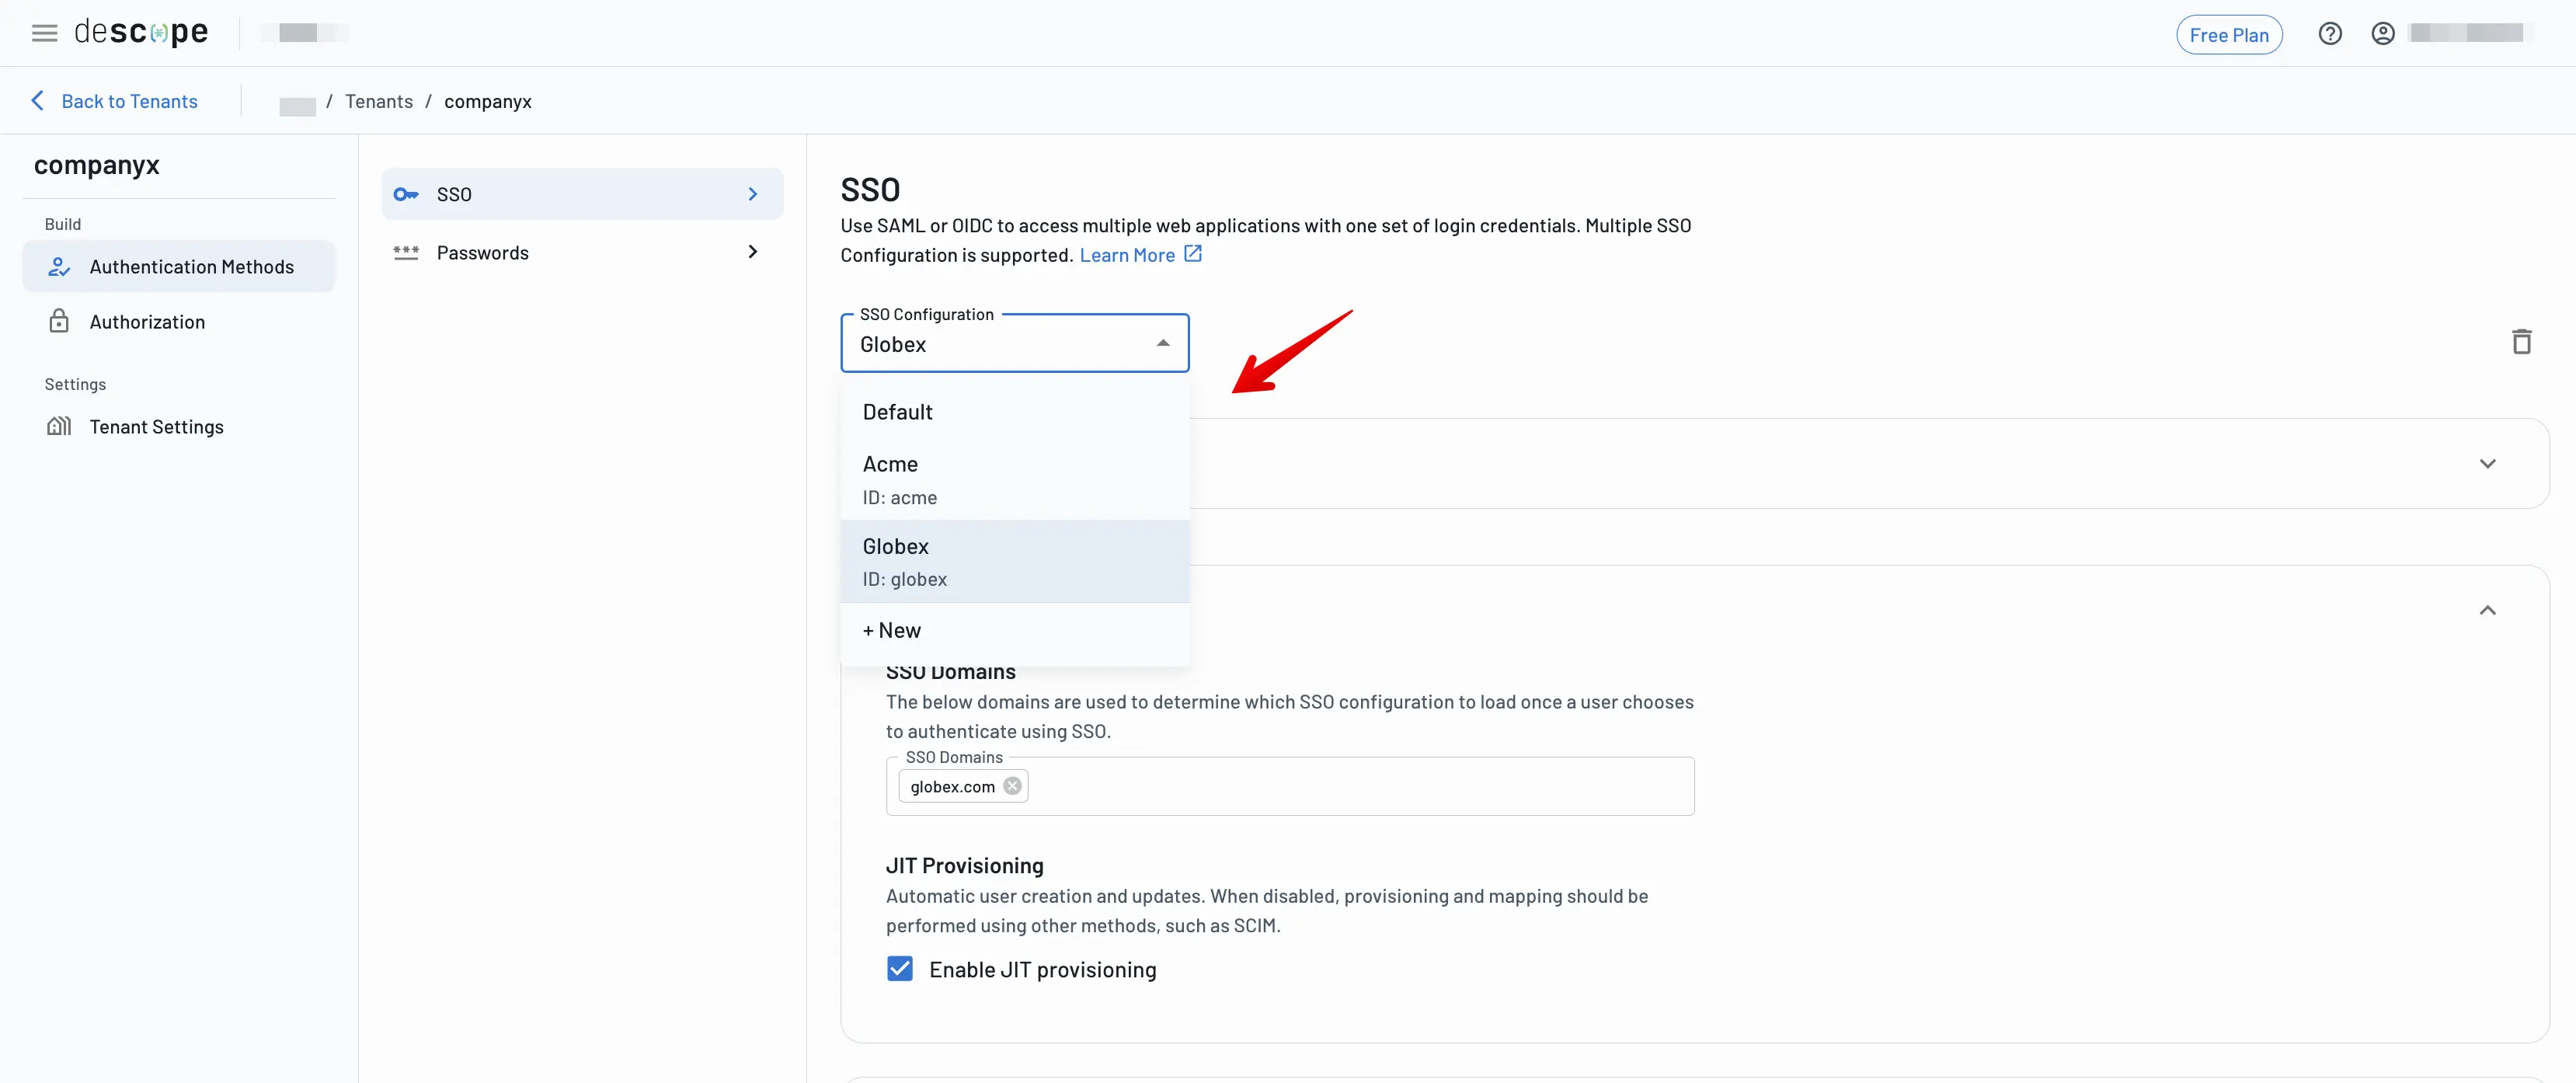Click the Descope logo
This screenshot has width=2576, height=1083.
(141, 31)
